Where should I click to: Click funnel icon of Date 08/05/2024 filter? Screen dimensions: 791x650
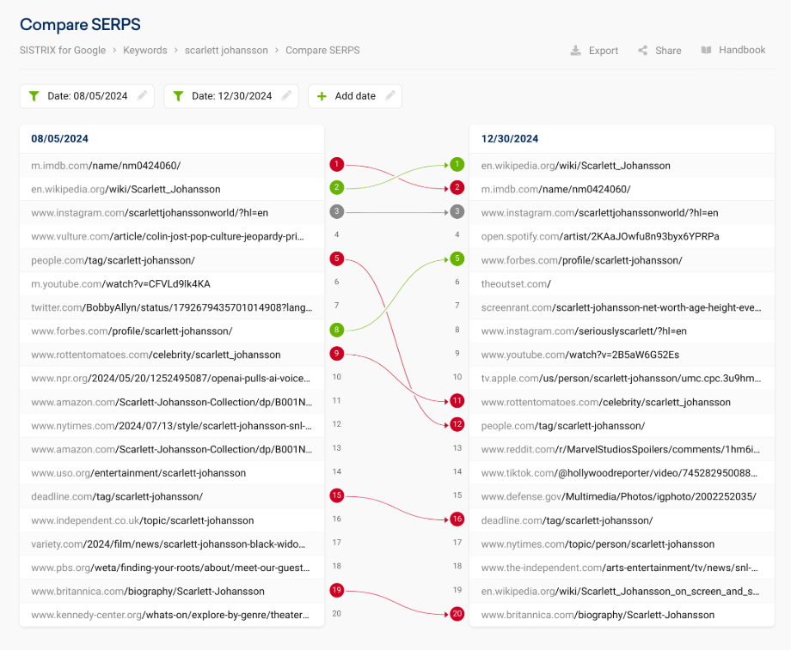pyautogui.click(x=34, y=96)
